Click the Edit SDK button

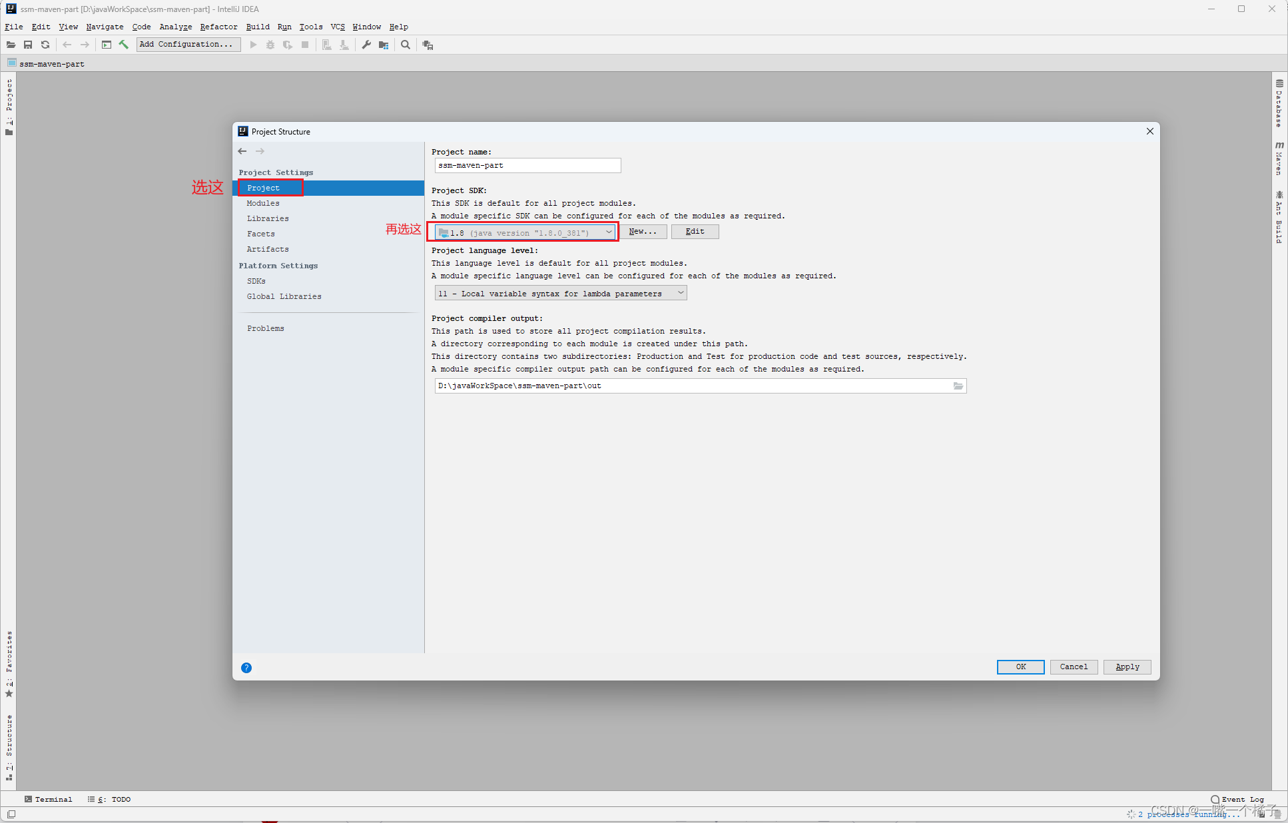695,232
